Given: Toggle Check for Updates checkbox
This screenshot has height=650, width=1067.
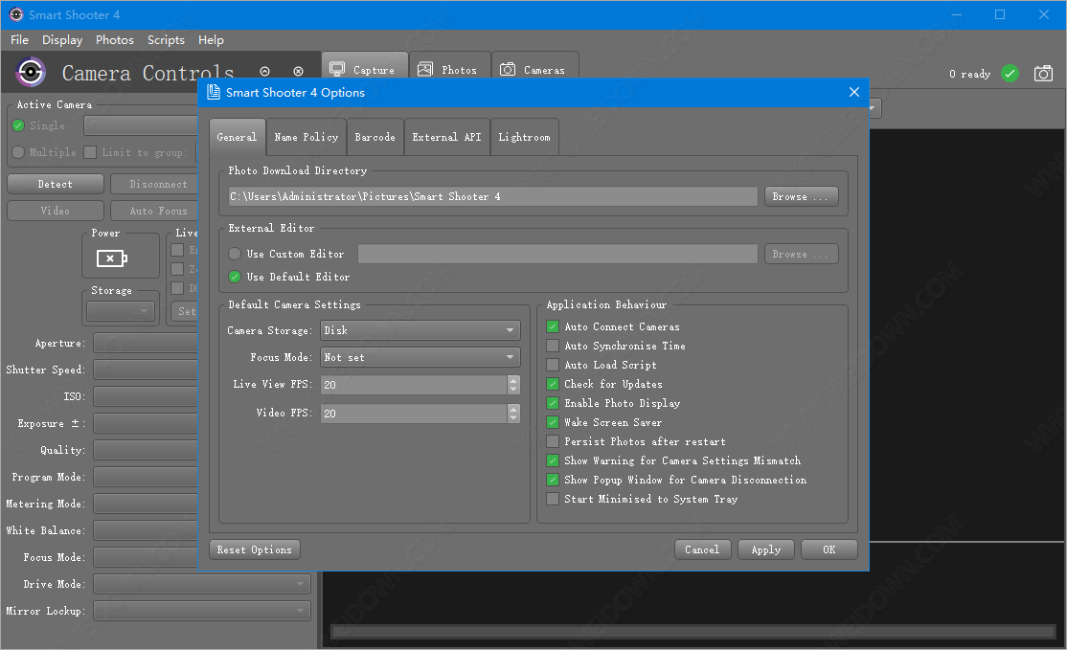Looking at the screenshot, I should point(553,384).
